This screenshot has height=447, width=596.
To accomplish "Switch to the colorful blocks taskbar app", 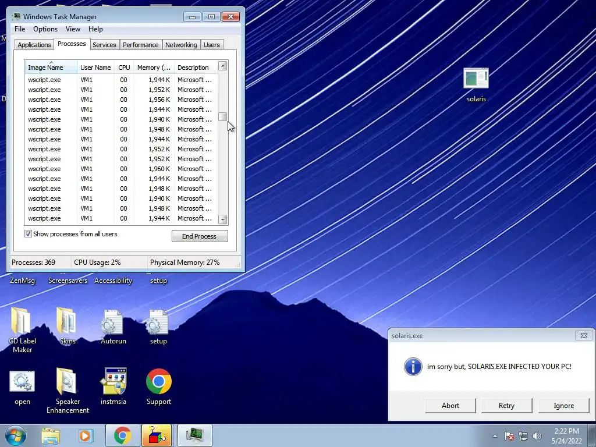I will pyautogui.click(x=157, y=435).
